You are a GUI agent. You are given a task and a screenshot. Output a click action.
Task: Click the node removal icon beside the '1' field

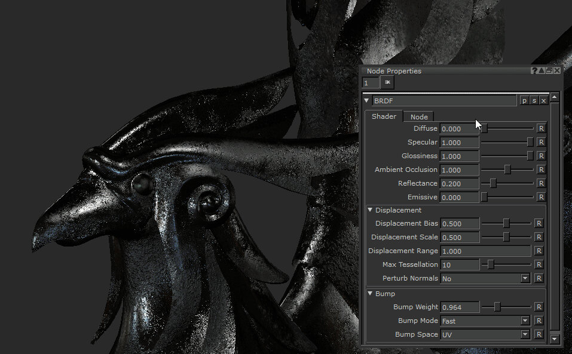(x=386, y=82)
